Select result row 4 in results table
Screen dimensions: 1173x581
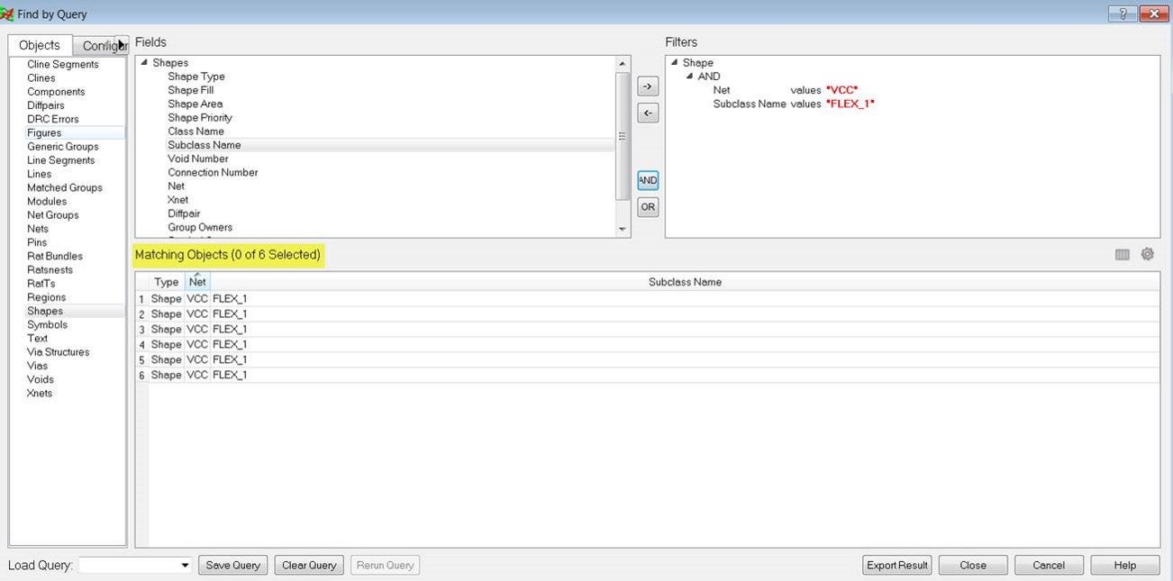point(648,344)
